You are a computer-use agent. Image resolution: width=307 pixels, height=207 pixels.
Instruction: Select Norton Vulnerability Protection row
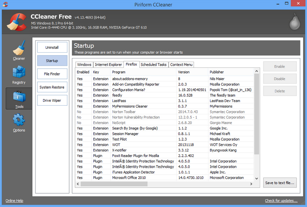[164, 117]
